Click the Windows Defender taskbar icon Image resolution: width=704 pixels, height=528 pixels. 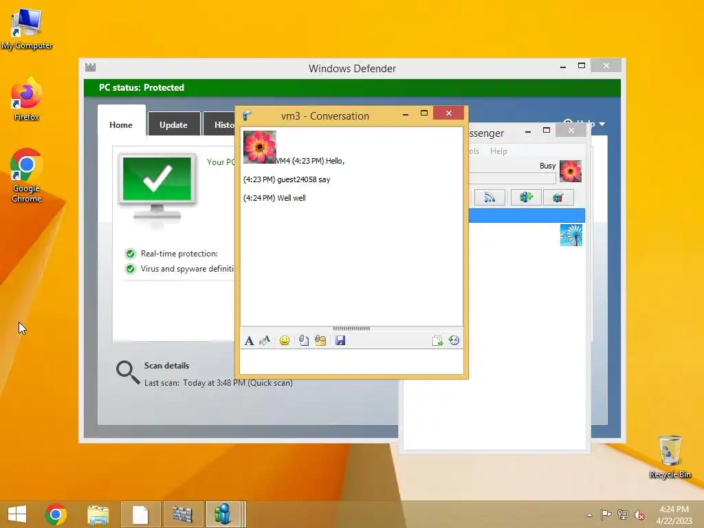click(x=183, y=514)
